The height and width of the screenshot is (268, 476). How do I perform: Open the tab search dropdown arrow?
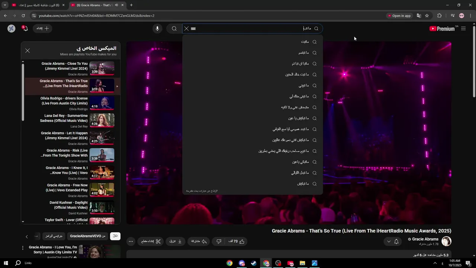(5, 5)
